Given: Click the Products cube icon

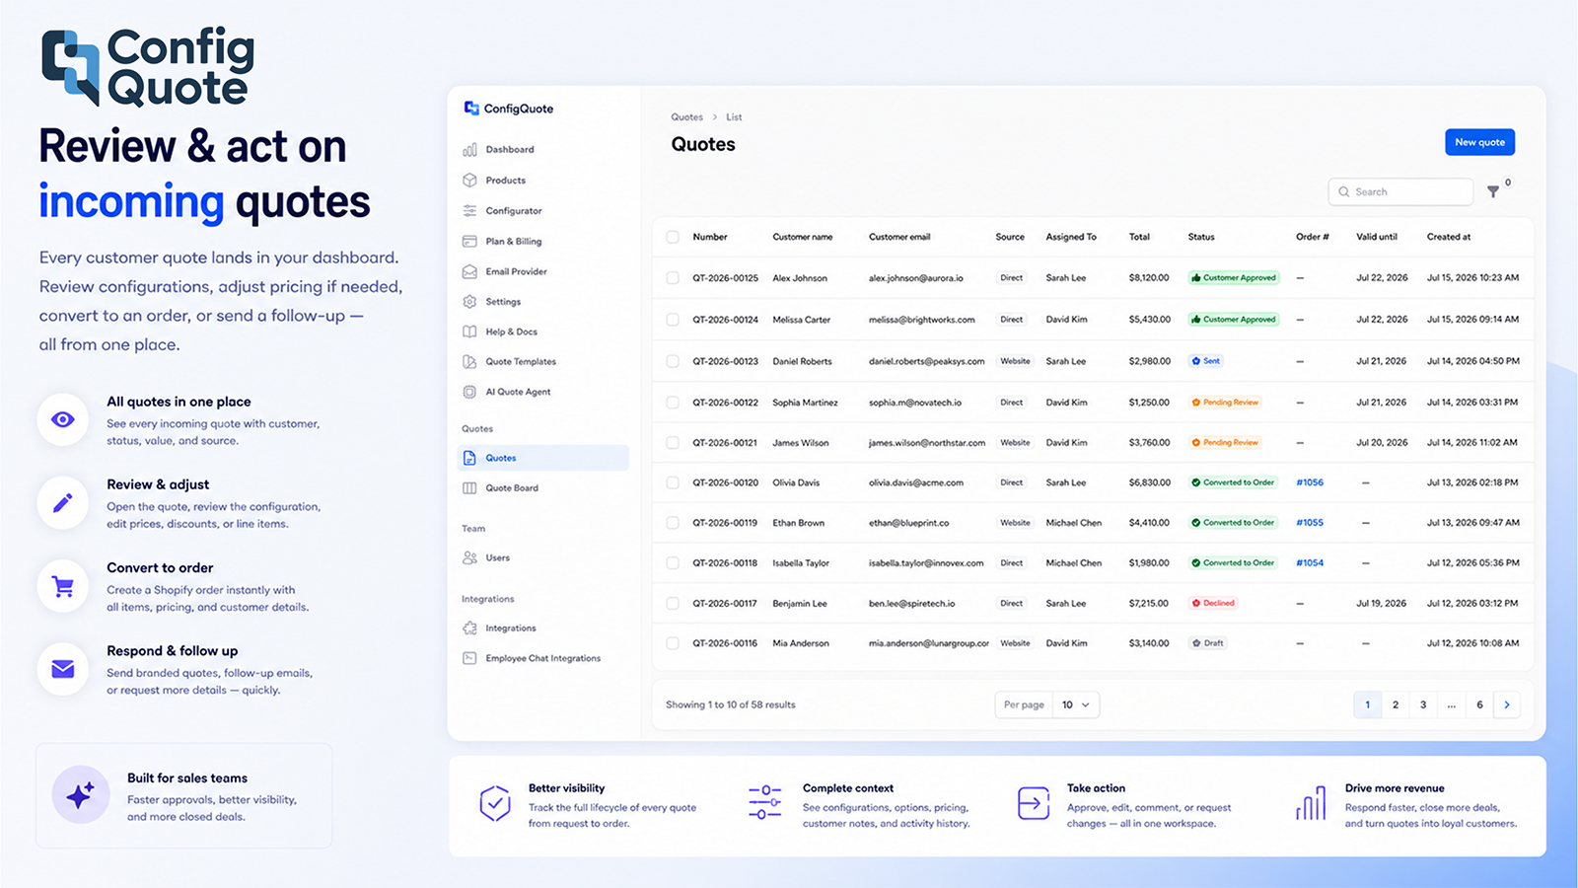Looking at the screenshot, I should pyautogui.click(x=469, y=181).
